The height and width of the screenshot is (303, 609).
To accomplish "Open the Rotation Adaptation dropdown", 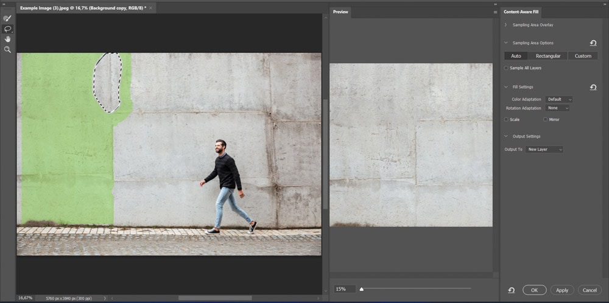I will click(557, 108).
